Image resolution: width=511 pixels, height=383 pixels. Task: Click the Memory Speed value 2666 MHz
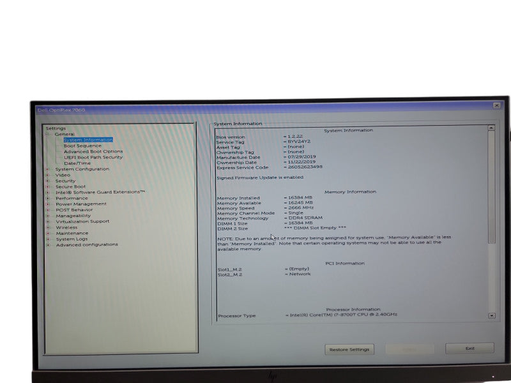click(x=301, y=207)
